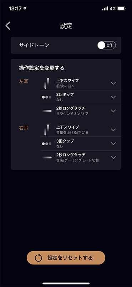Expand left ear 2秒ロングタッチ chevron

tap(113, 111)
